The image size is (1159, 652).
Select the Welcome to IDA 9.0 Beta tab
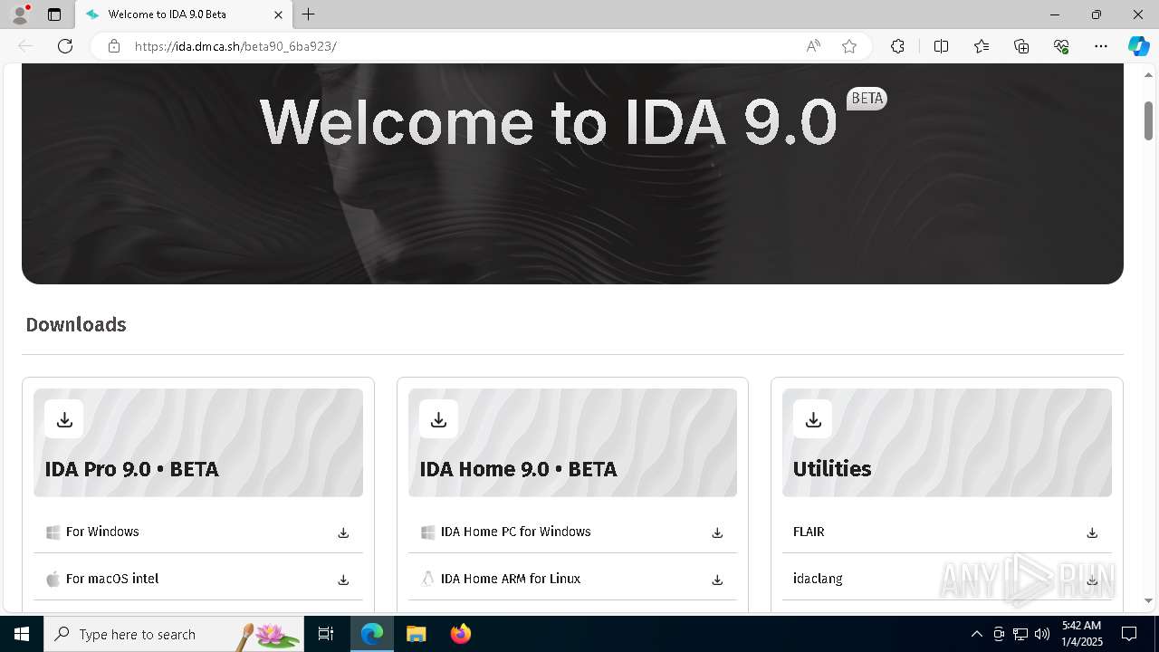point(184,14)
